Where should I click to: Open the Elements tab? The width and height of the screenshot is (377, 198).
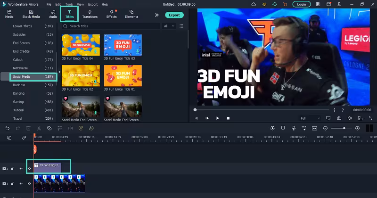[131, 14]
